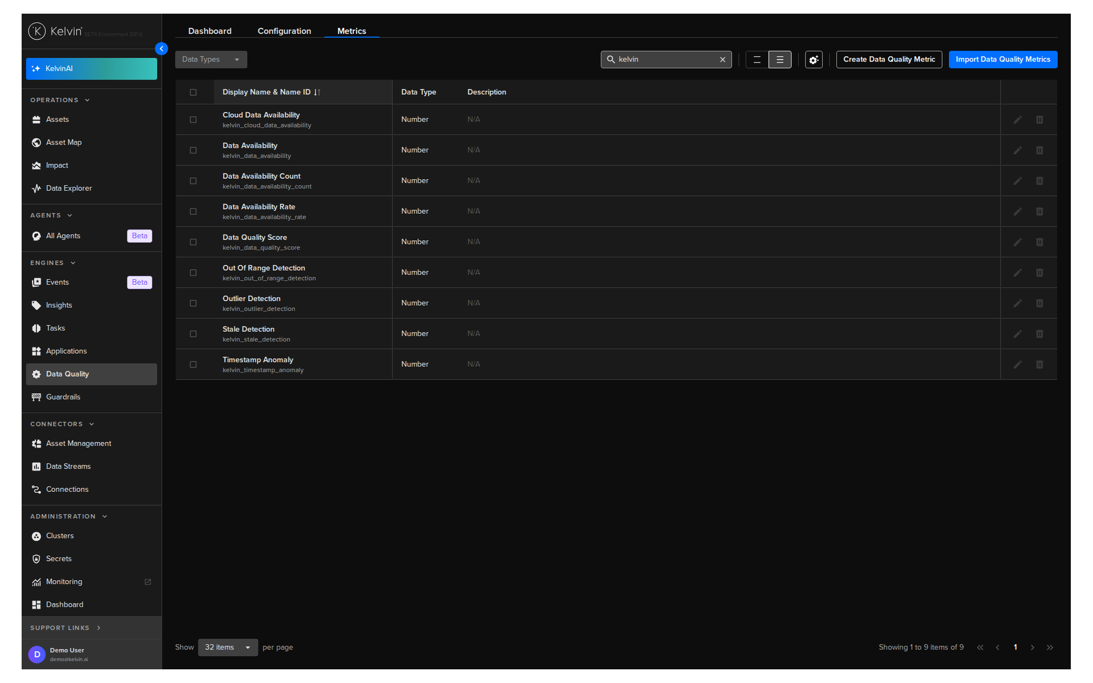Focus the kelvin search field
Screen dimensions: 1093x683
click(x=666, y=60)
